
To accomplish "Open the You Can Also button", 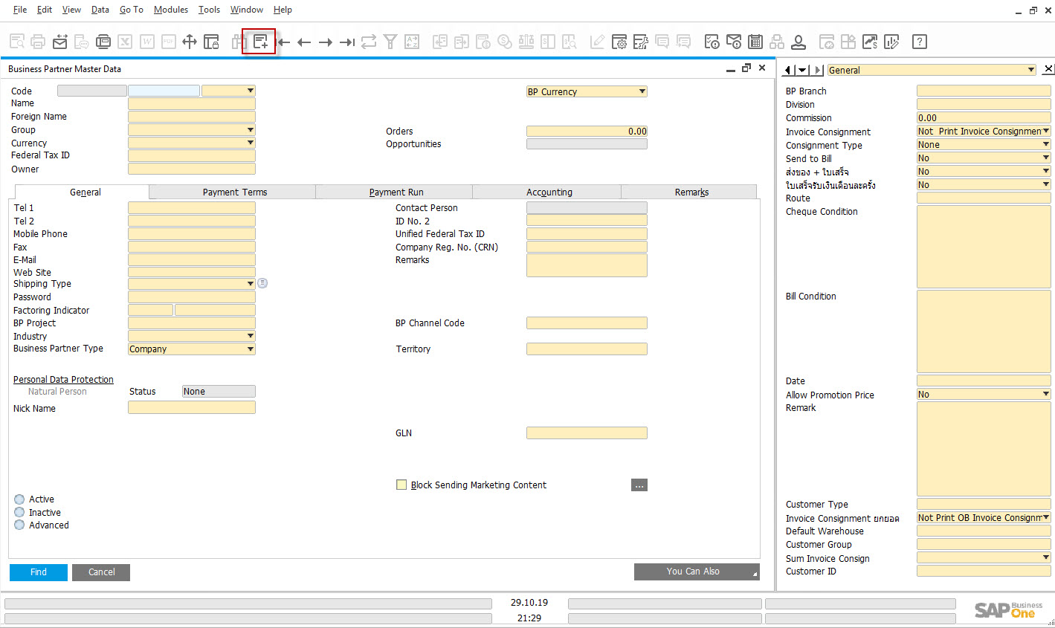I will coord(697,572).
